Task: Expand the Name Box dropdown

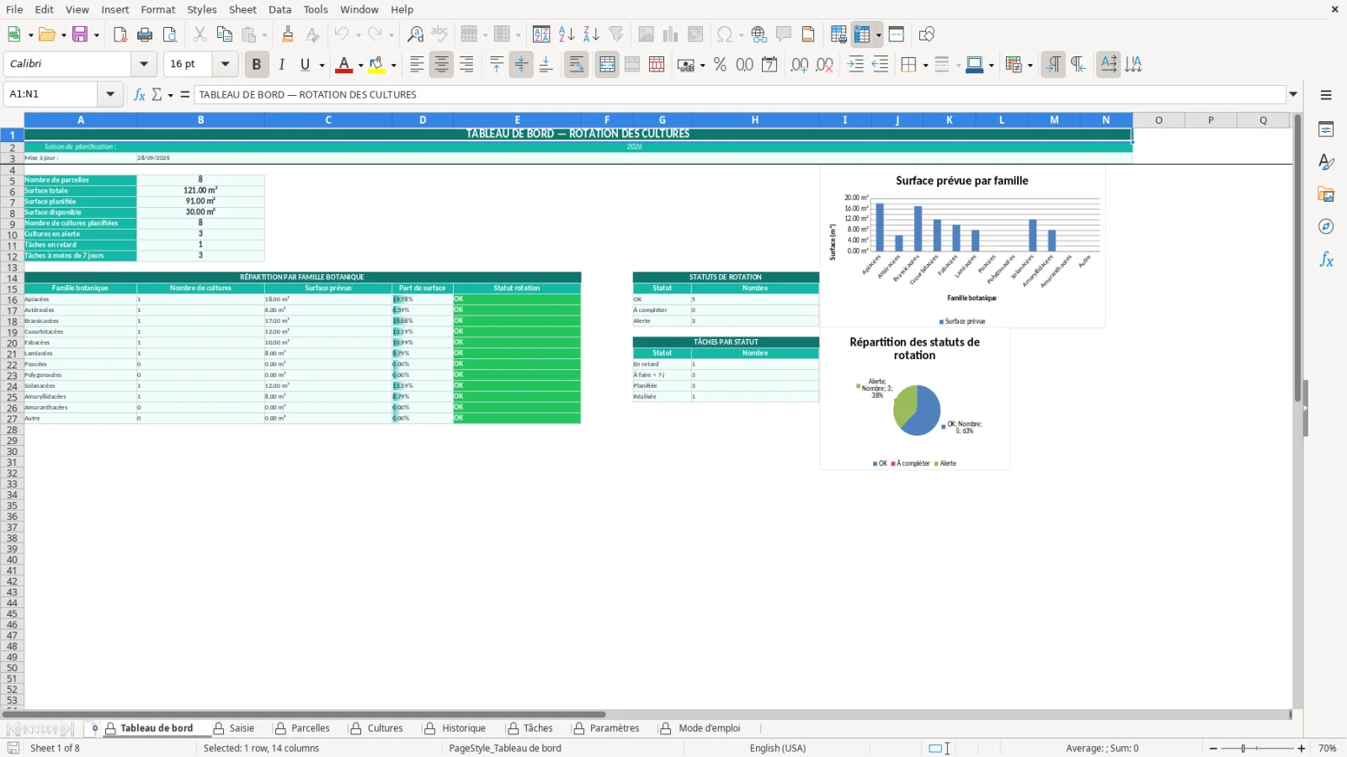Action: click(110, 94)
